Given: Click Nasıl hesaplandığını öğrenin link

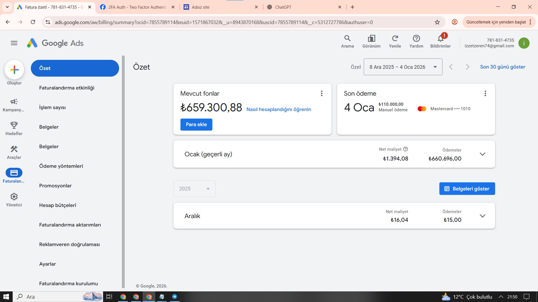Looking at the screenshot, I should [279, 109].
